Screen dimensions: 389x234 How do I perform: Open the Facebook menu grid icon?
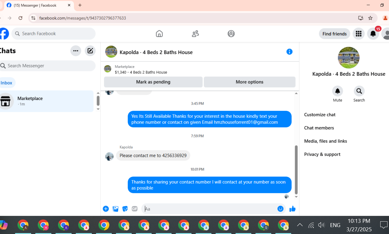click(358, 34)
